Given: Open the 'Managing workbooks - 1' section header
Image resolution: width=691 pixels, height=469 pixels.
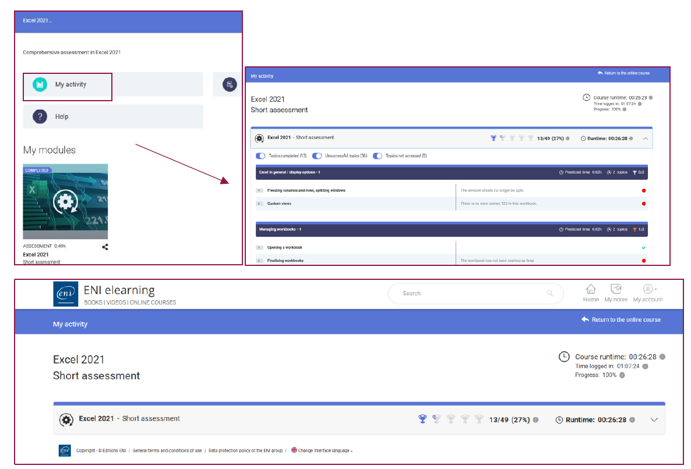Looking at the screenshot, I should (x=452, y=229).
